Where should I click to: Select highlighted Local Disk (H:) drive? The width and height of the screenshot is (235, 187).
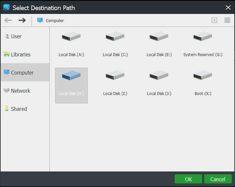tap(71, 86)
